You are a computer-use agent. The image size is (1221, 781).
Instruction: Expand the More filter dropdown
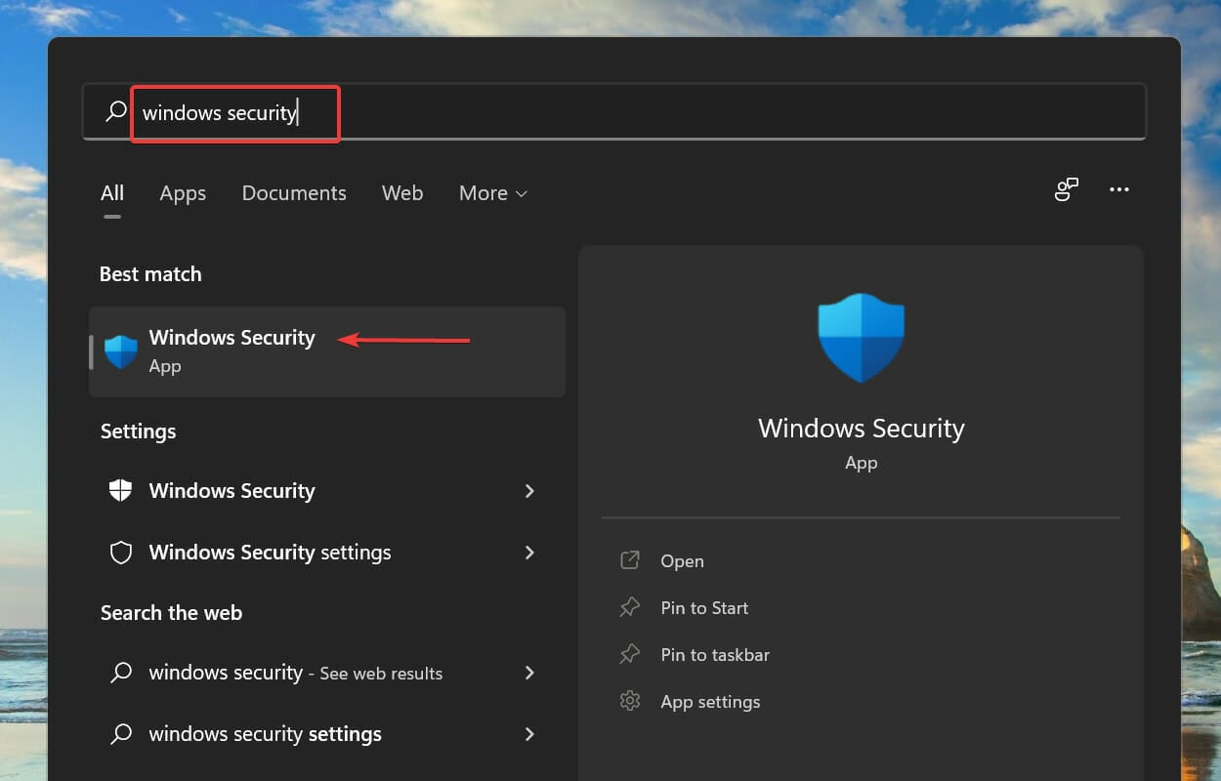493,193
